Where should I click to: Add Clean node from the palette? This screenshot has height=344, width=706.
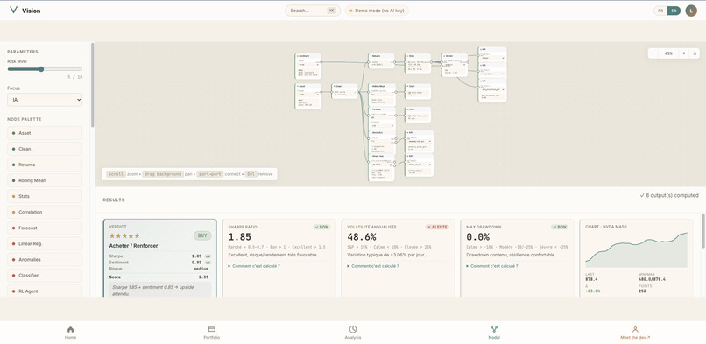pos(45,149)
